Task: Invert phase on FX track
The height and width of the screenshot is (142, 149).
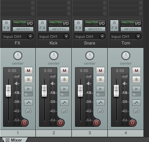Action: point(28,111)
